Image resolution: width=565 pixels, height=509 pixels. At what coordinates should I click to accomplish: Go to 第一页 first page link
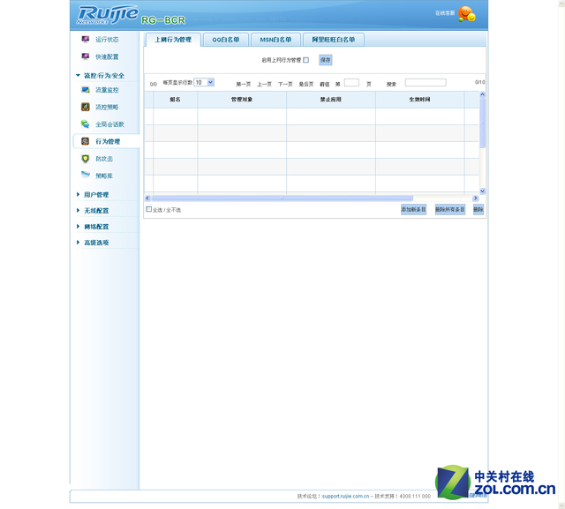[244, 84]
